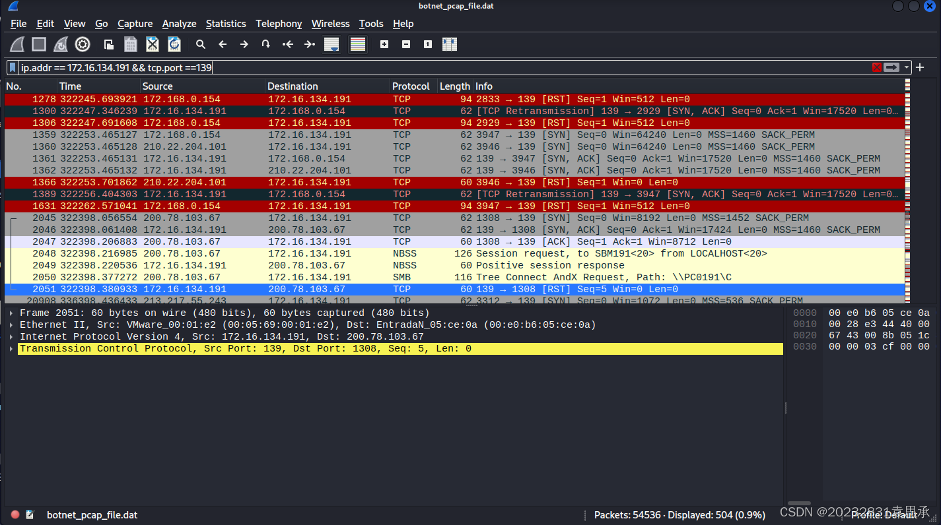This screenshot has height=525, width=941.
Task: Sort by the Source column header
Action: click(x=203, y=86)
